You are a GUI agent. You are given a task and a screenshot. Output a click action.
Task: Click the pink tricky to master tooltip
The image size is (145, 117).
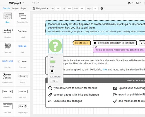pos(119,50)
